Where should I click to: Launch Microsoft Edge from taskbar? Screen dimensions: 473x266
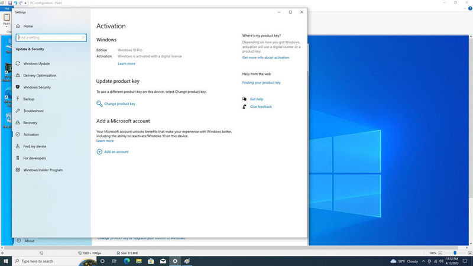(x=127, y=261)
